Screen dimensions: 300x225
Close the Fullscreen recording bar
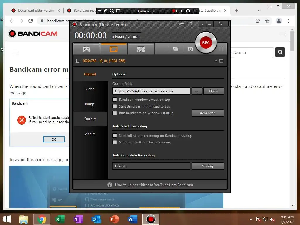coord(195,11)
